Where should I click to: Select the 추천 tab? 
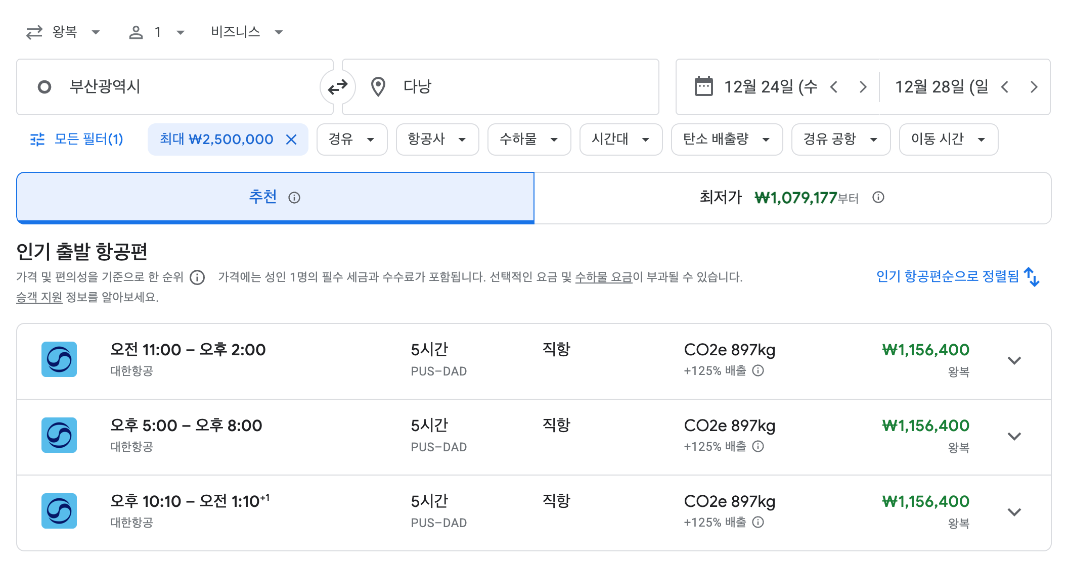(x=263, y=197)
